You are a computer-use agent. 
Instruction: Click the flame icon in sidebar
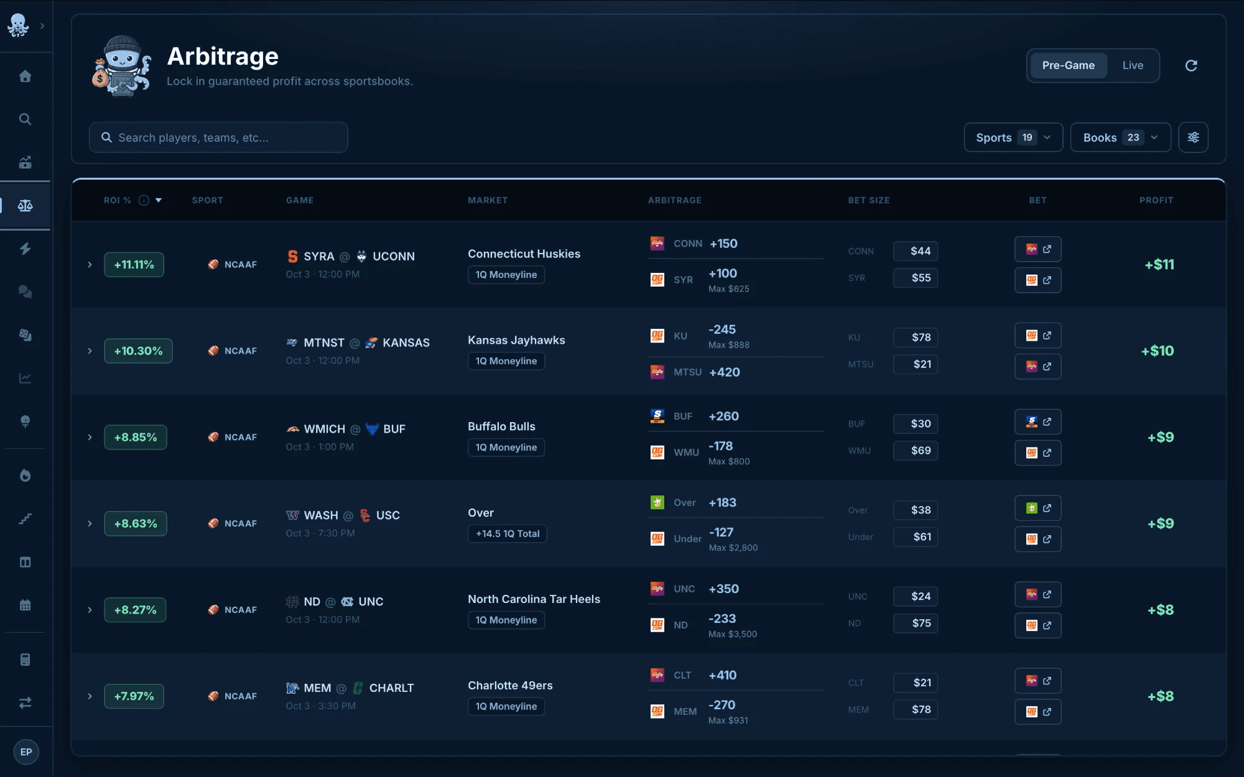25,476
